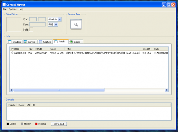Click the Cloned ControlViewer title text
This screenshot has height=132, width=178.
(x=103, y=53)
